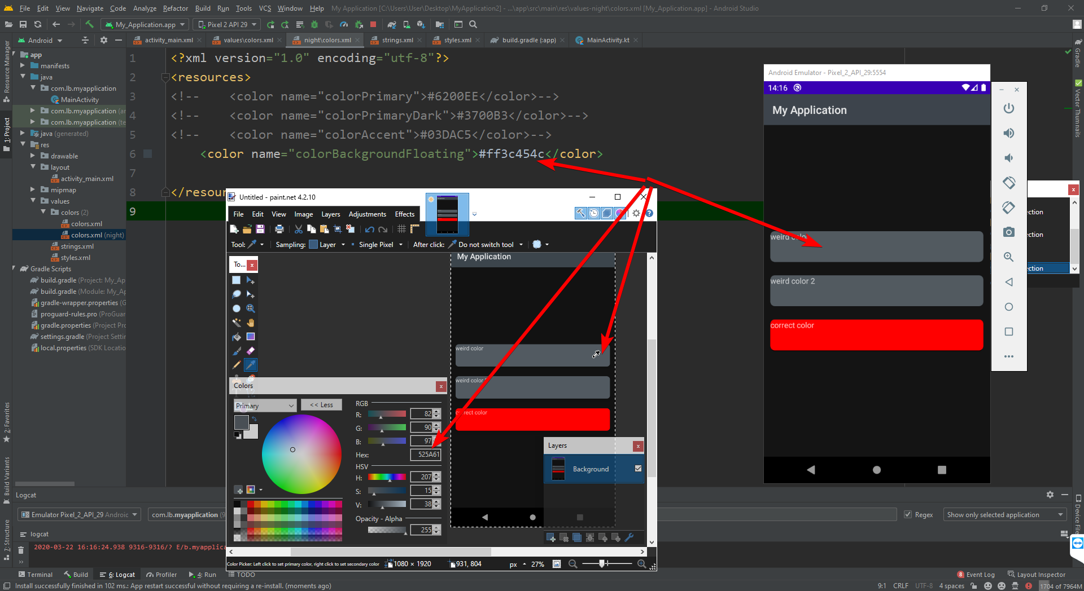Screen dimensions: 1084x591
Task: Open the Pixel 2 API 29 device dropdown
Action: pyautogui.click(x=226, y=24)
